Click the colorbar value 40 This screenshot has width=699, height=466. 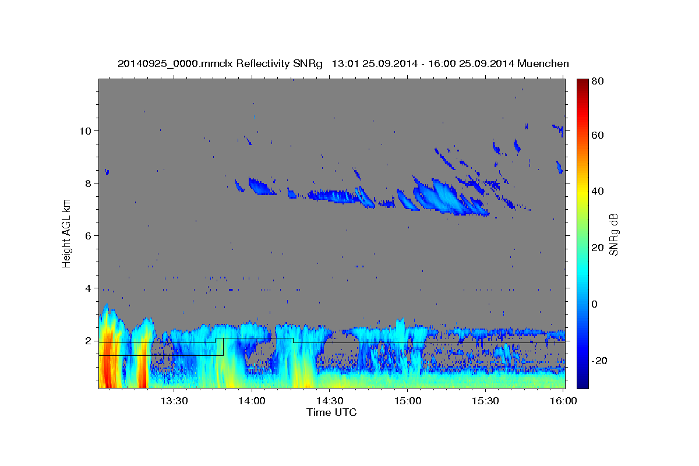pos(598,191)
